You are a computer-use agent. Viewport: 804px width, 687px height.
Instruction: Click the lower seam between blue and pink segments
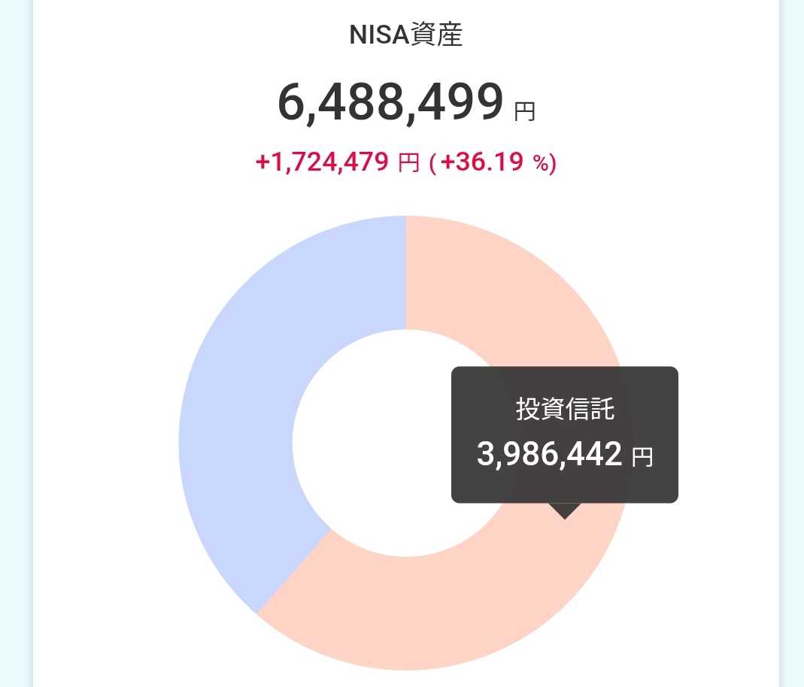point(293,571)
